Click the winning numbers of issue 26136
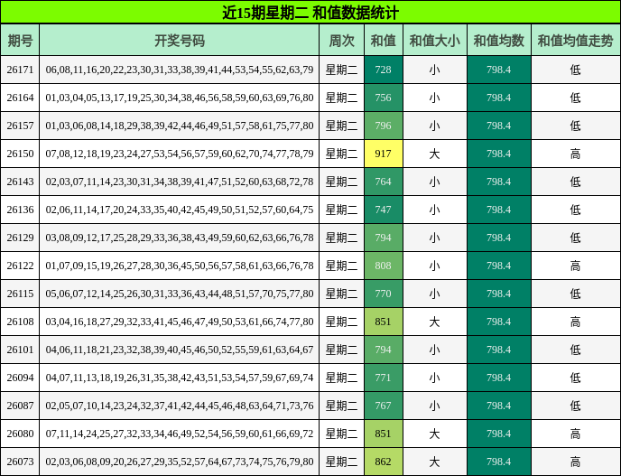621x476 pixels. pos(180,210)
